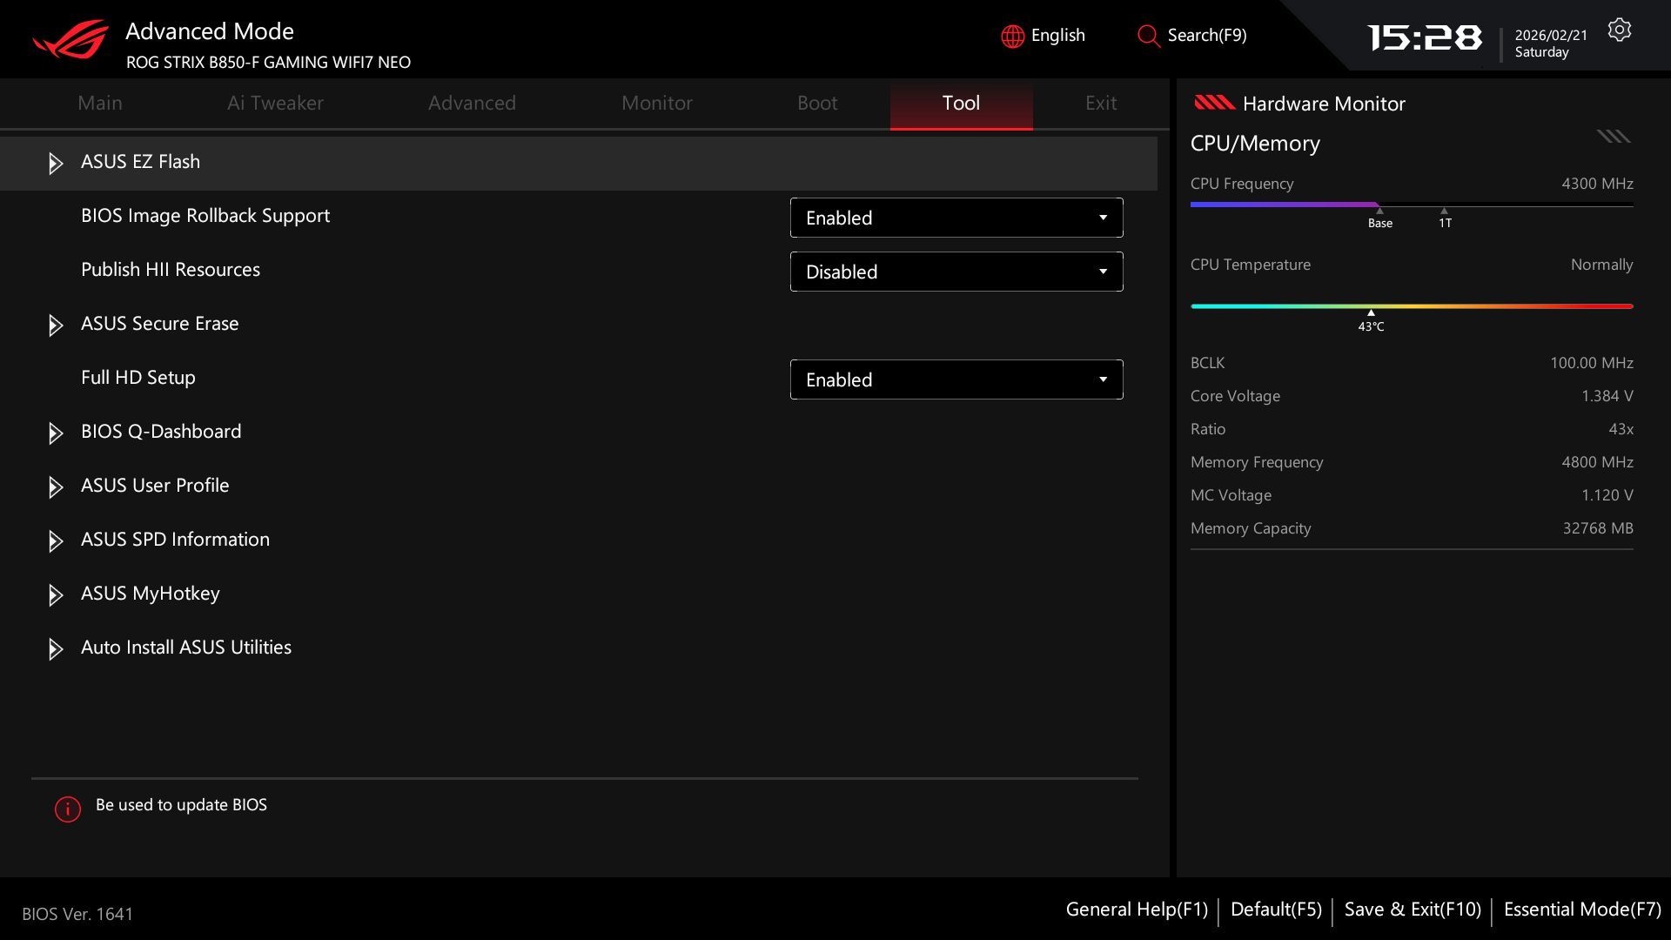Open Full HD Setup dropdown
Screen dimensions: 1671x940
[956, 379]
